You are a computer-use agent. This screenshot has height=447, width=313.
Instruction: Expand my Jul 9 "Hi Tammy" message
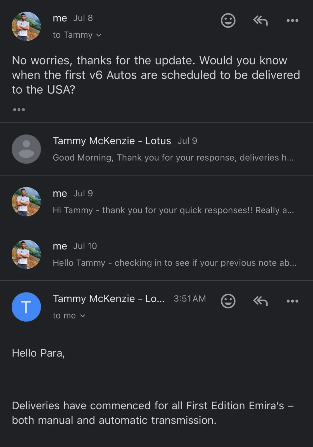click(x=173, y=210)
